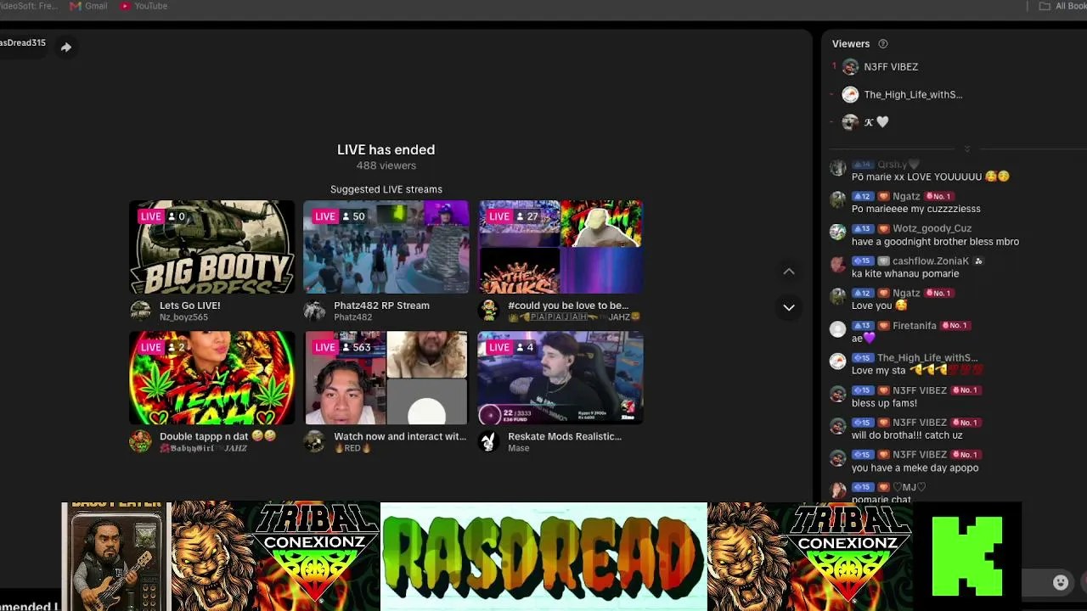This screenshot has height=611, width=1087.
Task: Open the Viewers info question-mark icon
Action: (x=882, y=44)
